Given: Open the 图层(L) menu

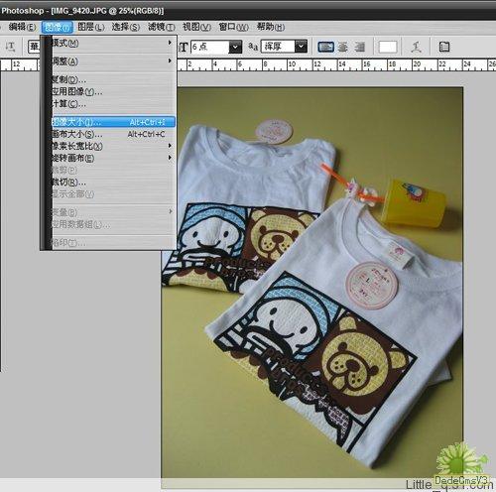Looking at the screenshot, I should 91,27.
